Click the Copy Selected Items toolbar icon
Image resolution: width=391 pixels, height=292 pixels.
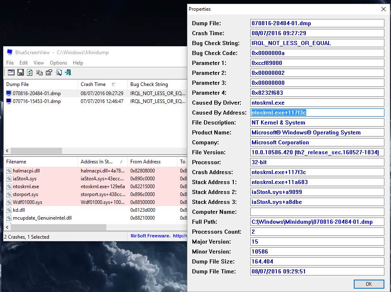(39, 72)
